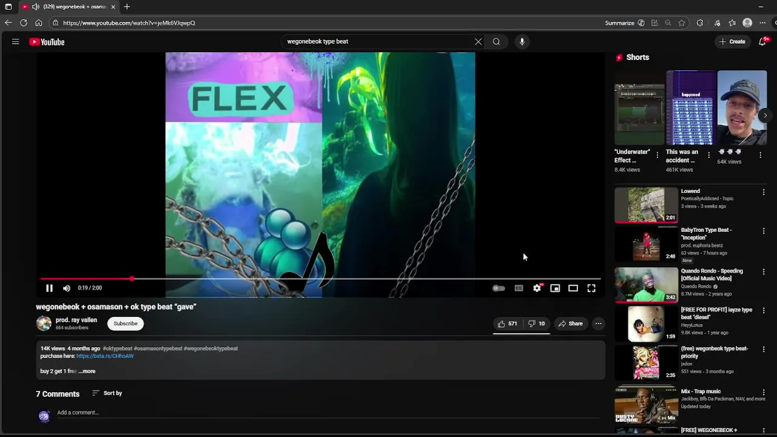Open options for layze type beat
This screenshot has height=437, width=777.
point(764,311)
